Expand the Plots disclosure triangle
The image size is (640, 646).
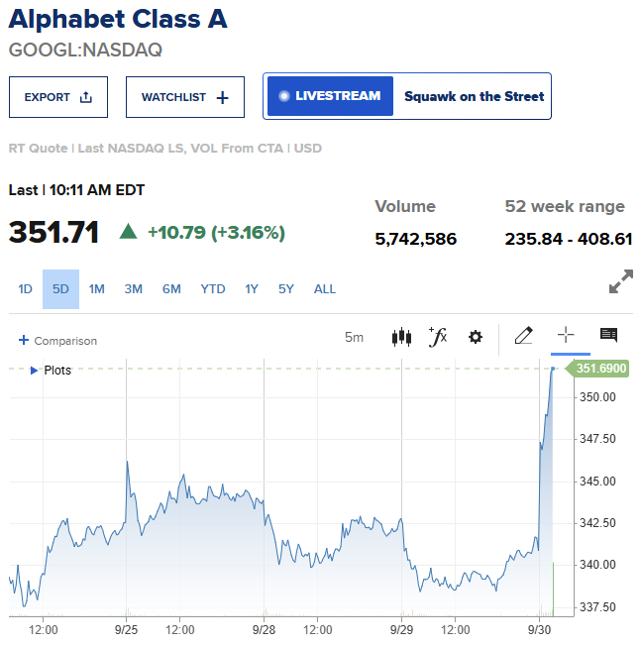[35, 371]
